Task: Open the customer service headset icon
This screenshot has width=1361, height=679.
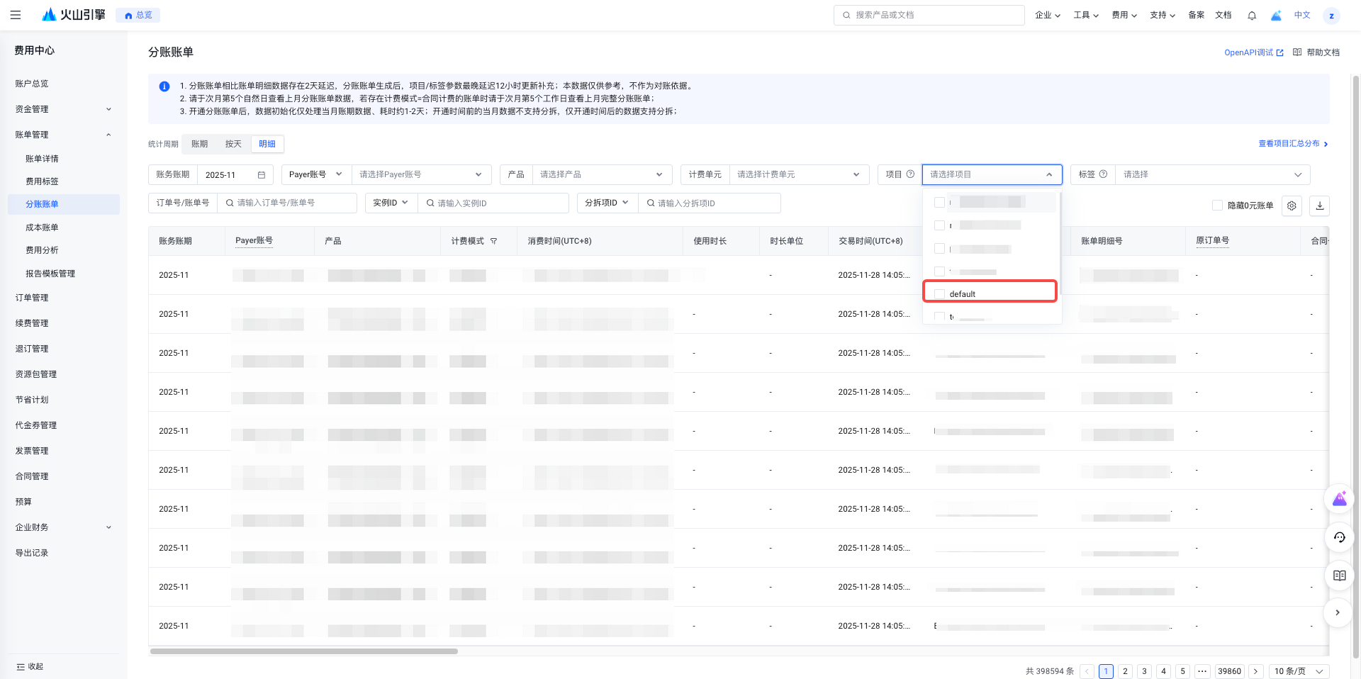Action: coord(1339,537)
